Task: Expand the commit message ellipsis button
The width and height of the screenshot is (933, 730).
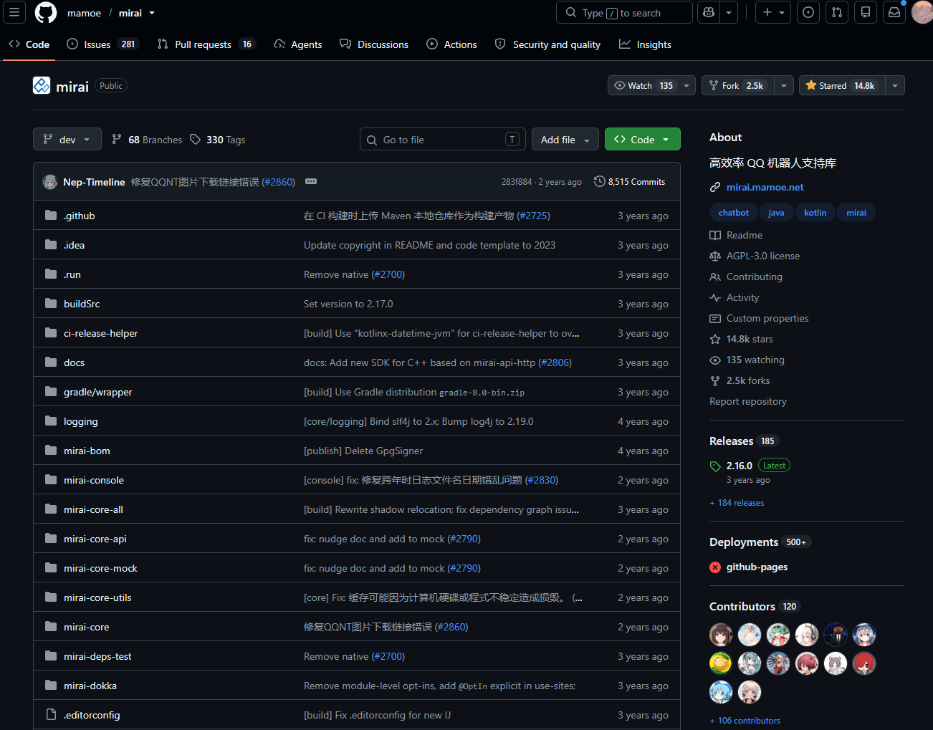Action: coord(311,181)
